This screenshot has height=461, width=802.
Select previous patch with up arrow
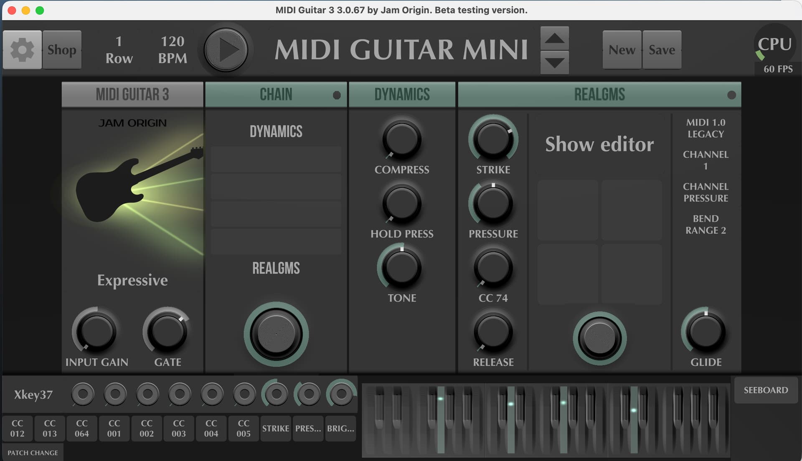[x=554, y=38]
